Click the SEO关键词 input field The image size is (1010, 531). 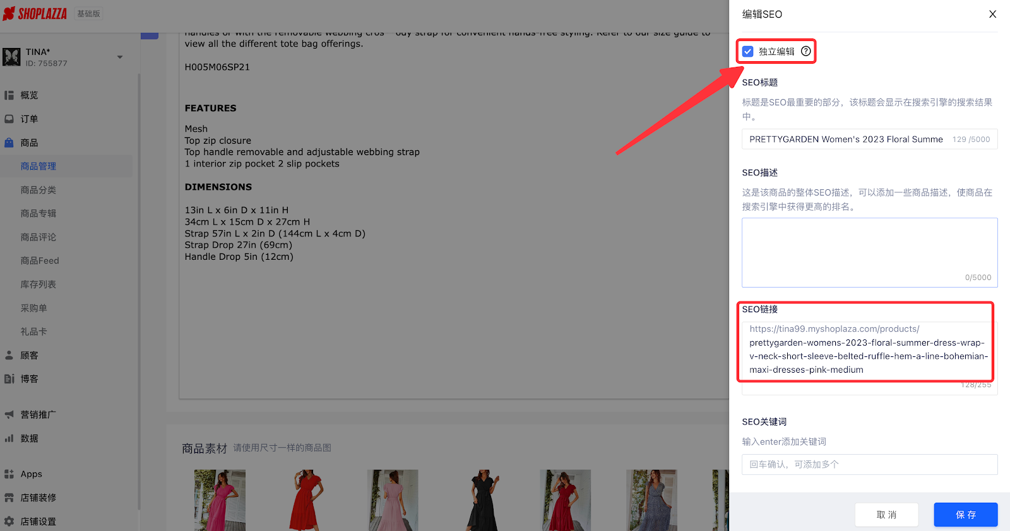869,464
